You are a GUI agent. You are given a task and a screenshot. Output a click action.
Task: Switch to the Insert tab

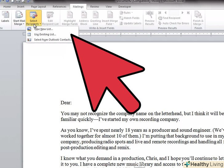pyautogui.click(x=21, y=7)
